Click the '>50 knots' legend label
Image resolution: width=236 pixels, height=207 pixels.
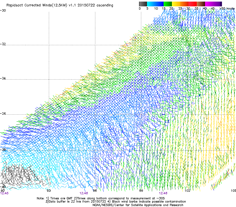pyautogui.click(x=227, y=9)
